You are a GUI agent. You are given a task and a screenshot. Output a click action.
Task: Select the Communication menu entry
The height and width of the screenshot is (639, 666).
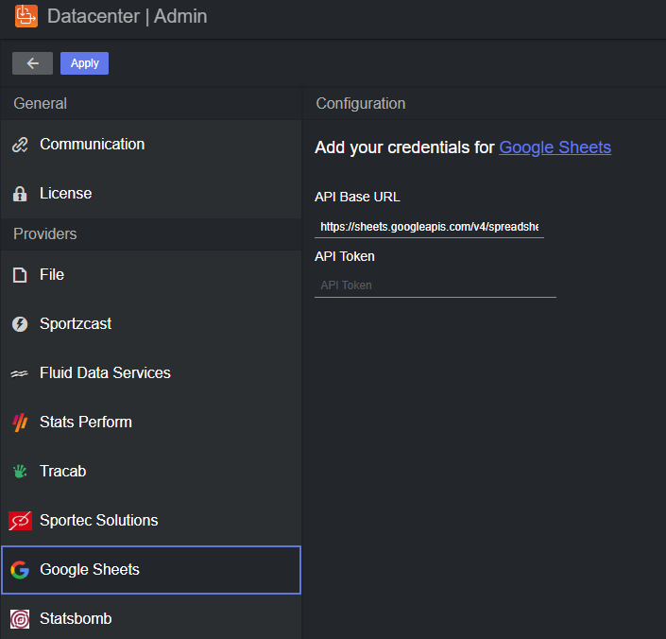92,145
